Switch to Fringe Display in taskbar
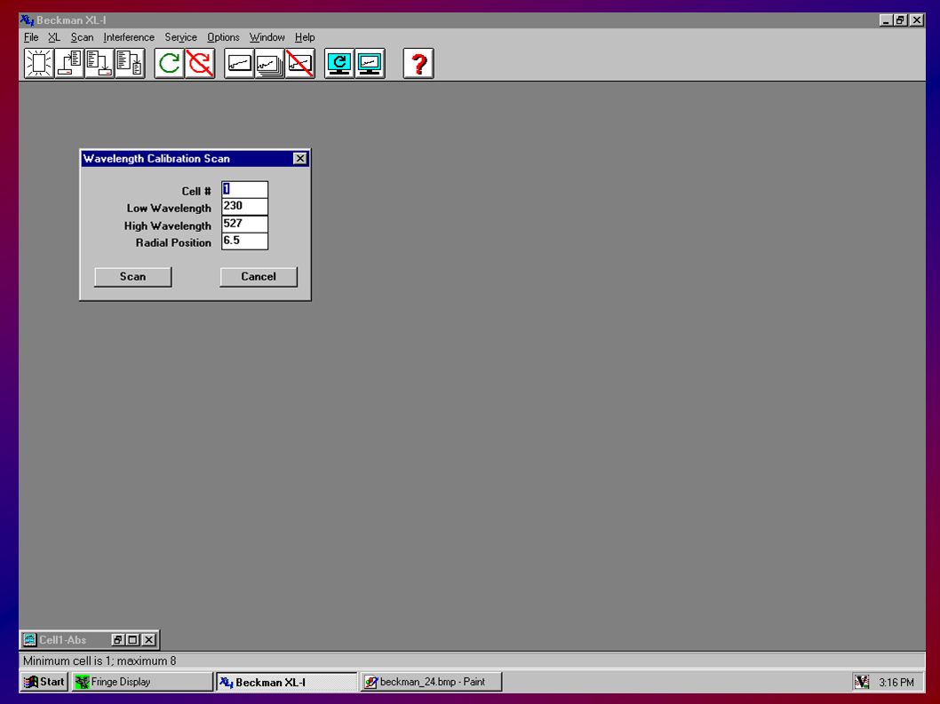The height and width of the screenshot is (704, 940). coord(142,682)
